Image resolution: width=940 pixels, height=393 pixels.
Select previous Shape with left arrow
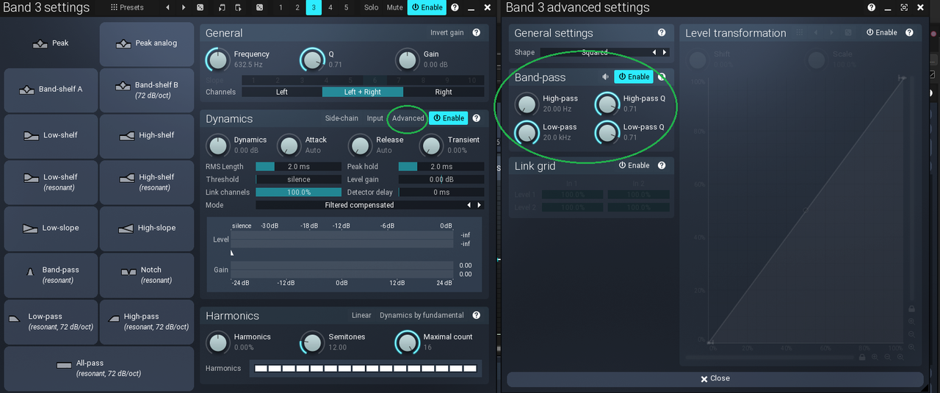[x=655, y=52]
